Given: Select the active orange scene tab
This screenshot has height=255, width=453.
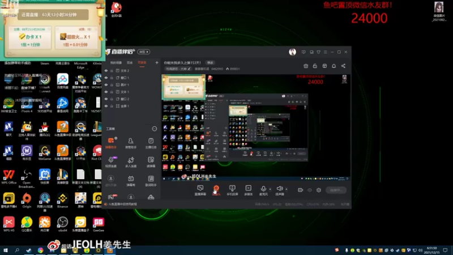Looking at the screenshot, I should point(142,63).
